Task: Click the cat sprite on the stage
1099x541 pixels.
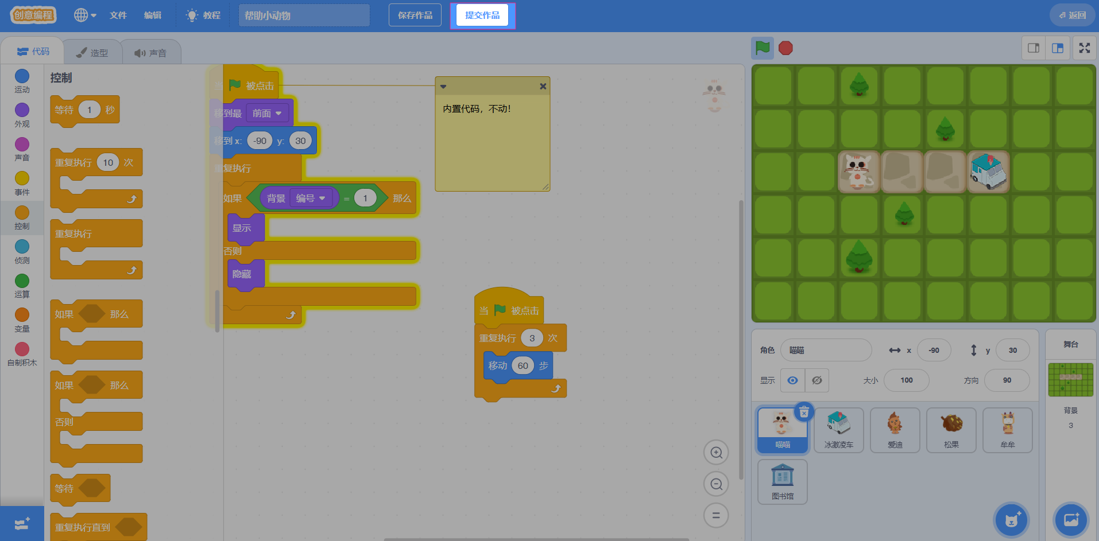Action: (x=858, y=172)
